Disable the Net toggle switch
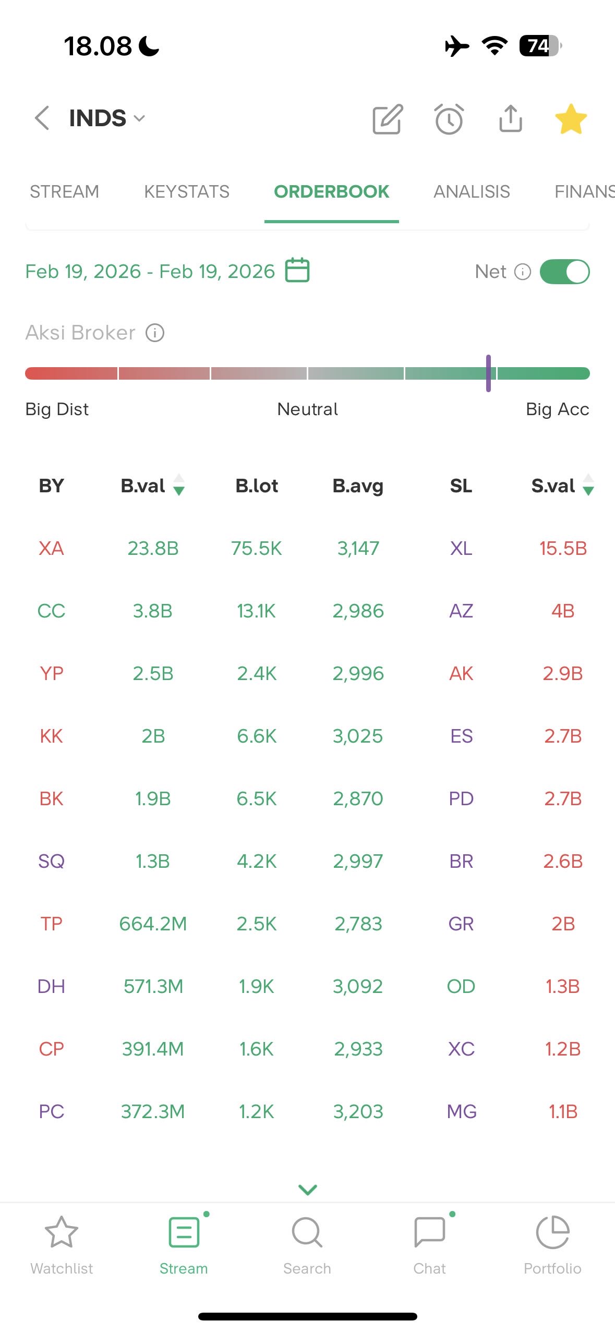Image resolution: width=615 pixels, height=1333 pixels. click(x=564, y=272)
